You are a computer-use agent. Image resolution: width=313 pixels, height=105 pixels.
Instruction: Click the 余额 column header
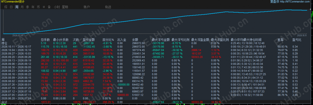(x=135, y=40)
